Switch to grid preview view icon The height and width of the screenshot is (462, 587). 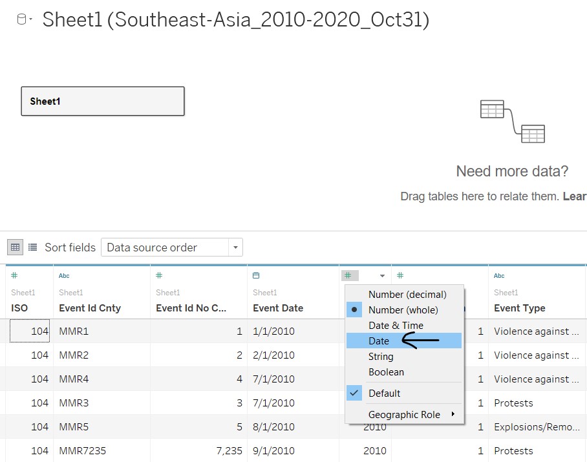(15, 247)
